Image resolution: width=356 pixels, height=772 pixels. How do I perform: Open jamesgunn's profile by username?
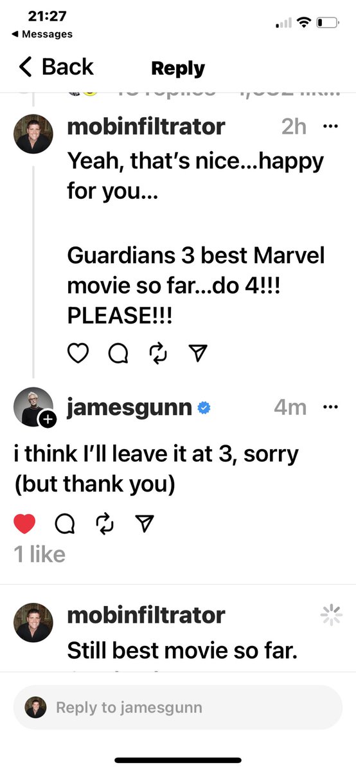point(129,407)
